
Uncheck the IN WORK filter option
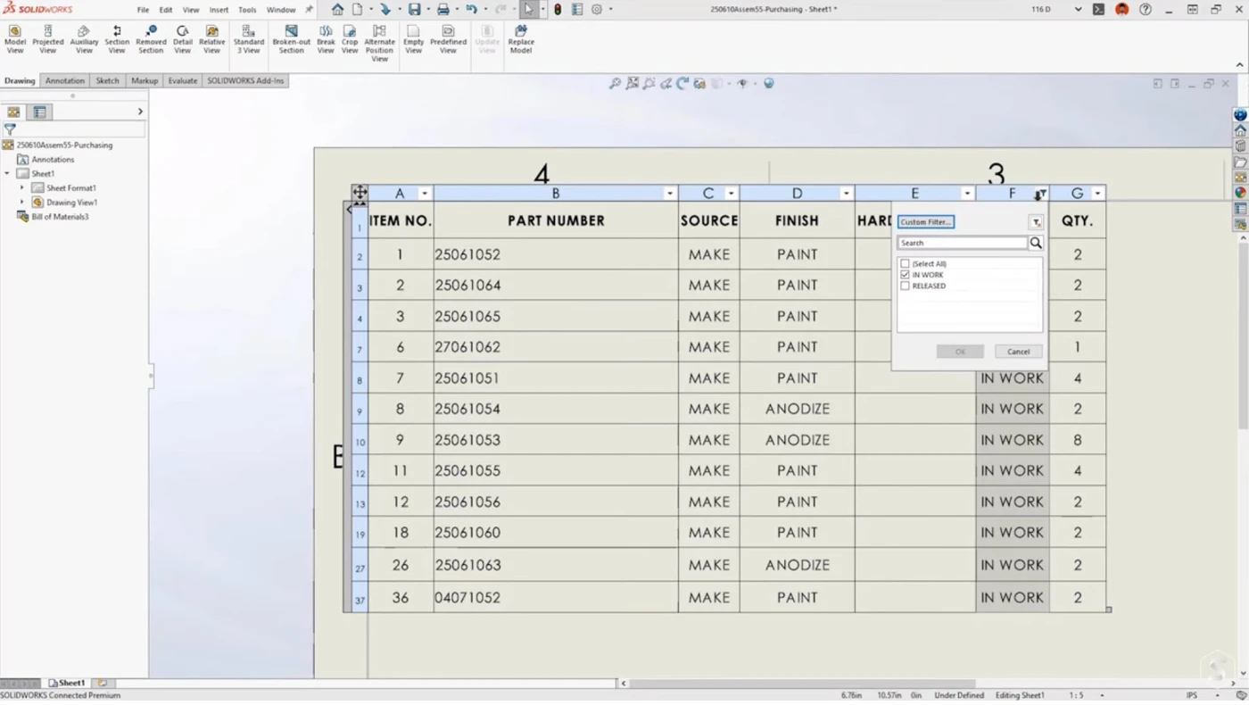(906, 274)
